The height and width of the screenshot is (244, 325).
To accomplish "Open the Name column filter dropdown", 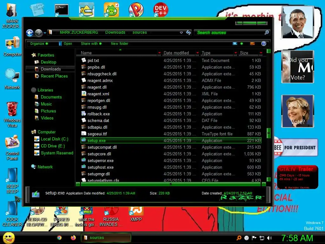I will point(159,53).
